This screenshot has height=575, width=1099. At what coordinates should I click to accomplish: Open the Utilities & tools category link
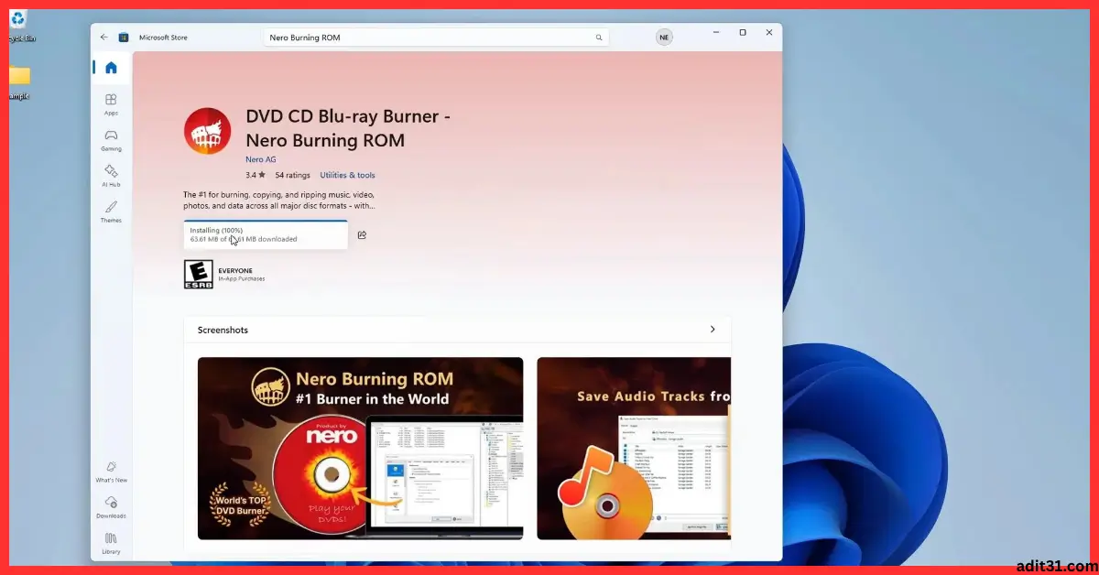347,175
